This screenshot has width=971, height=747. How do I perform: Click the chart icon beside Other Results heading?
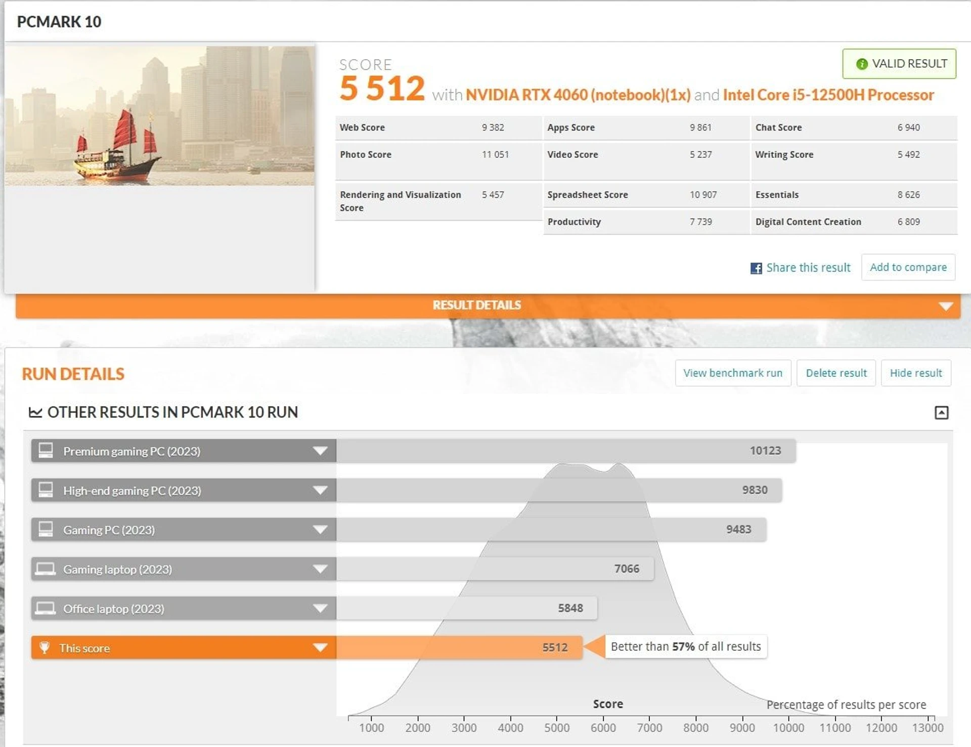pos(35,412)
